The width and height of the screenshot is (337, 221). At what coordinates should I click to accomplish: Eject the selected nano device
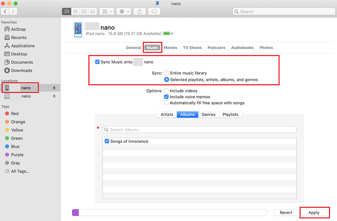coord(54,88)
